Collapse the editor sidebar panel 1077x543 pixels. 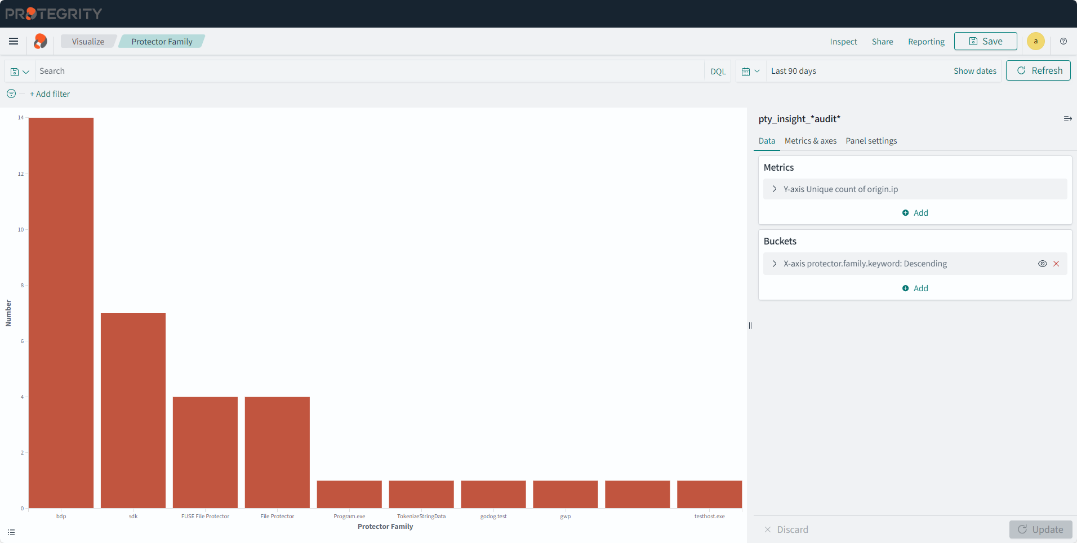click(1067, 119)
